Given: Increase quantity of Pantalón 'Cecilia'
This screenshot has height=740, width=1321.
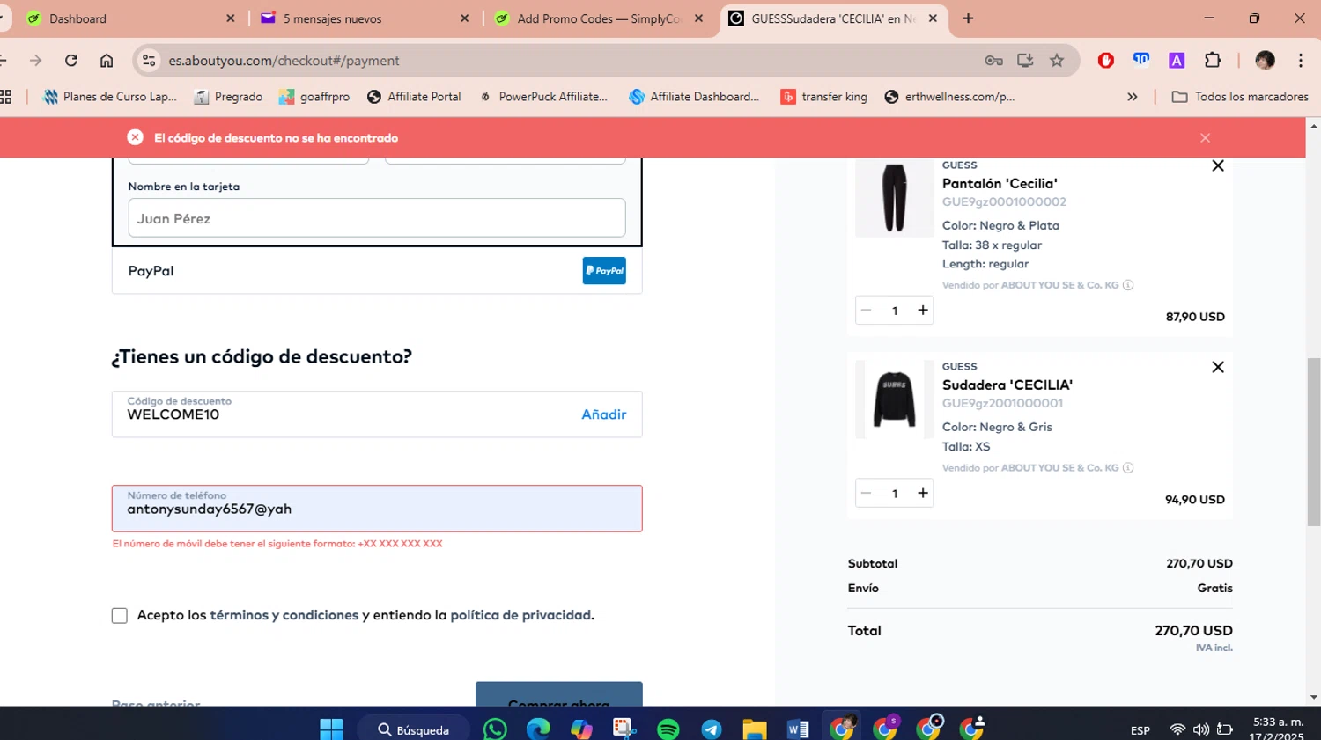Looking at the screenshot, I should pos(922,310).
